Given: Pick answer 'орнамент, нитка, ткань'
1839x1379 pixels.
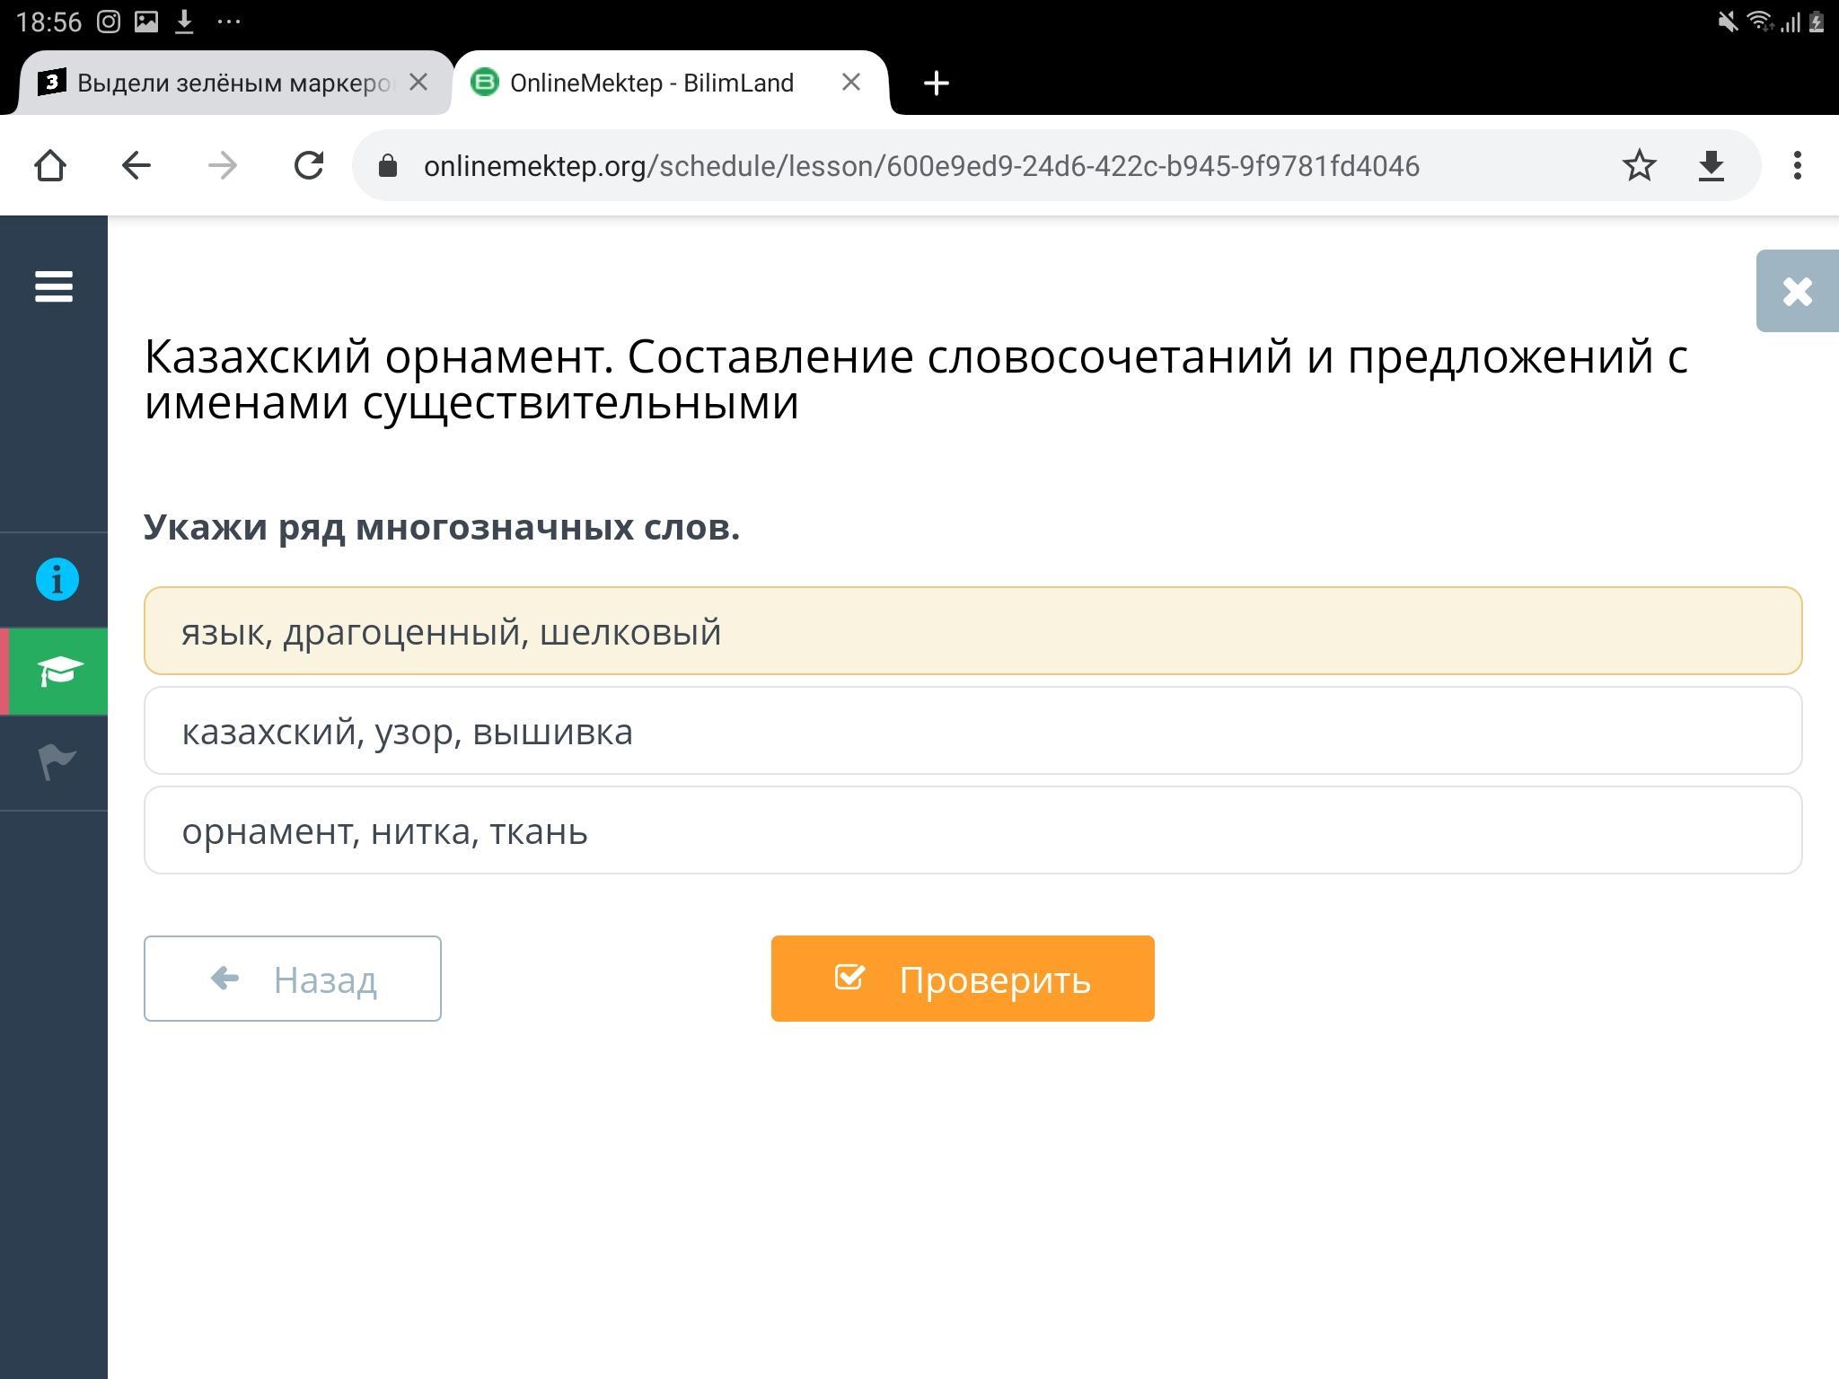Looking at the screenshot, I should [972, 830].
